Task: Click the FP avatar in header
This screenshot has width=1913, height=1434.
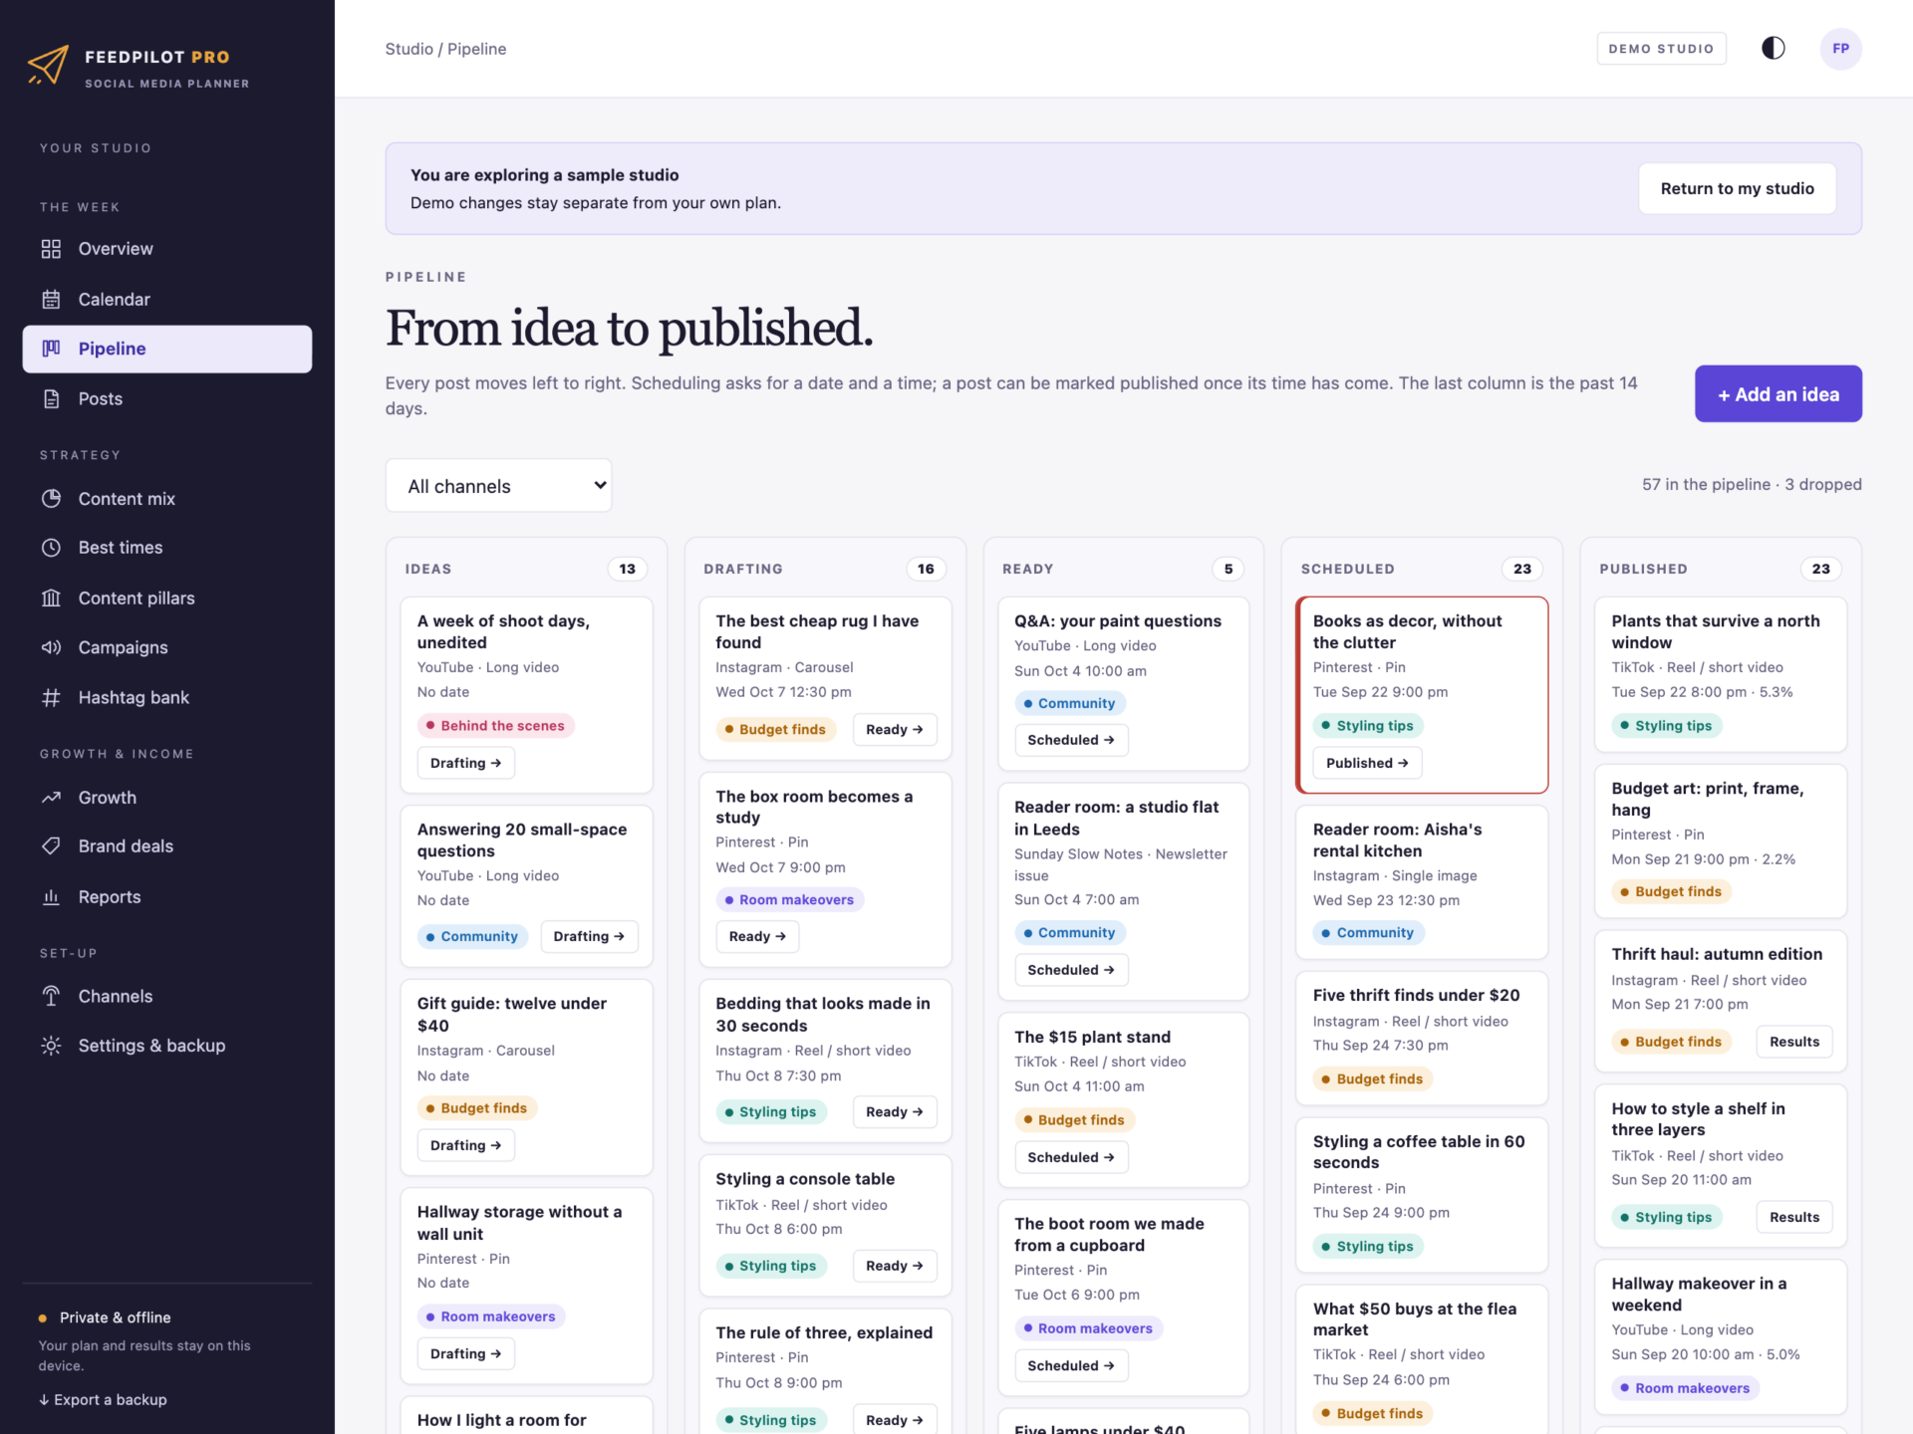Action: [x=1840, y=49]
